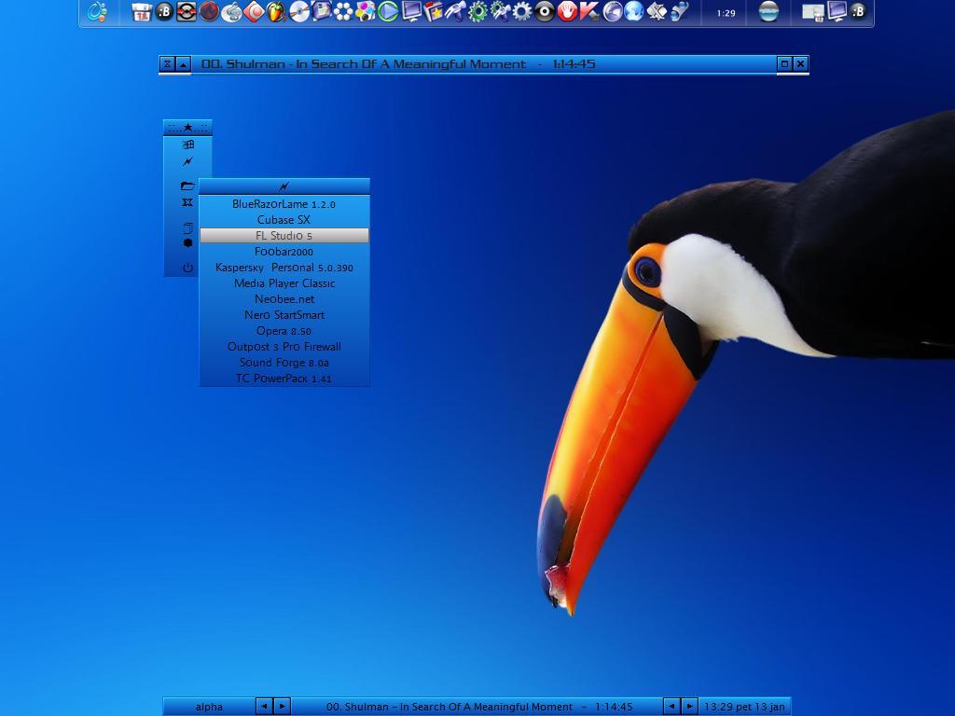Open the lightning bolt launcher in sidebar
The width and height of the screenshot is (955, 716).
(187, 162)
